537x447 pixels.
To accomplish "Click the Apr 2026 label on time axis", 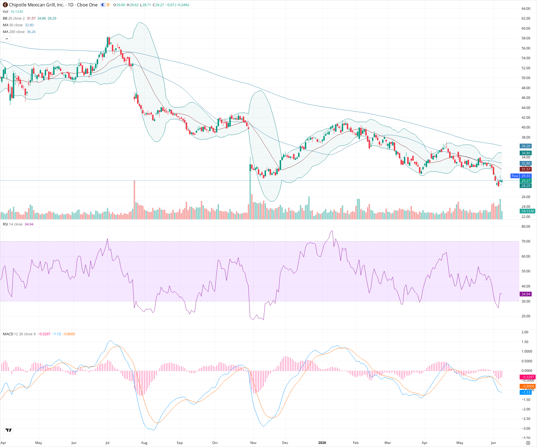I will (425, 443).
